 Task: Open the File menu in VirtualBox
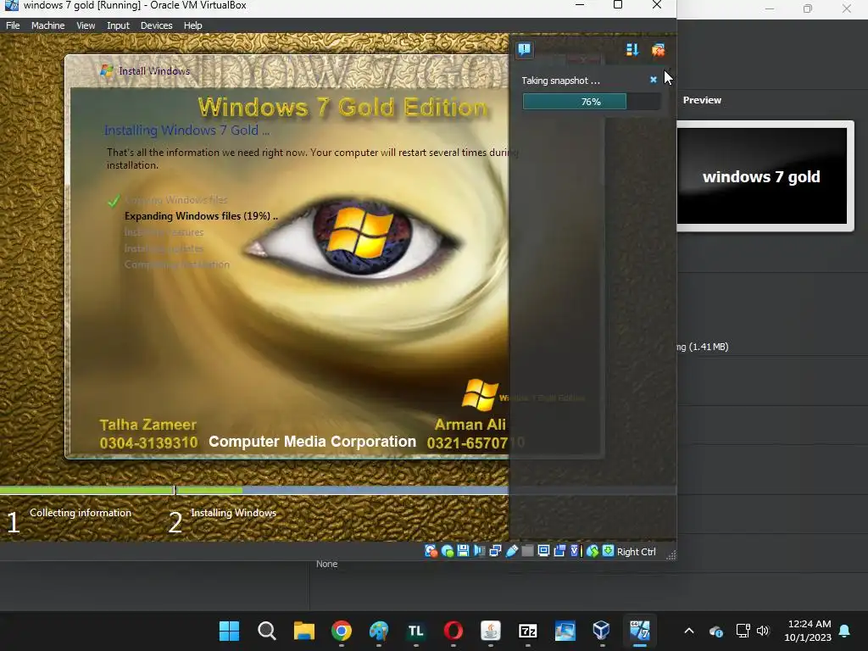point(13,25)
